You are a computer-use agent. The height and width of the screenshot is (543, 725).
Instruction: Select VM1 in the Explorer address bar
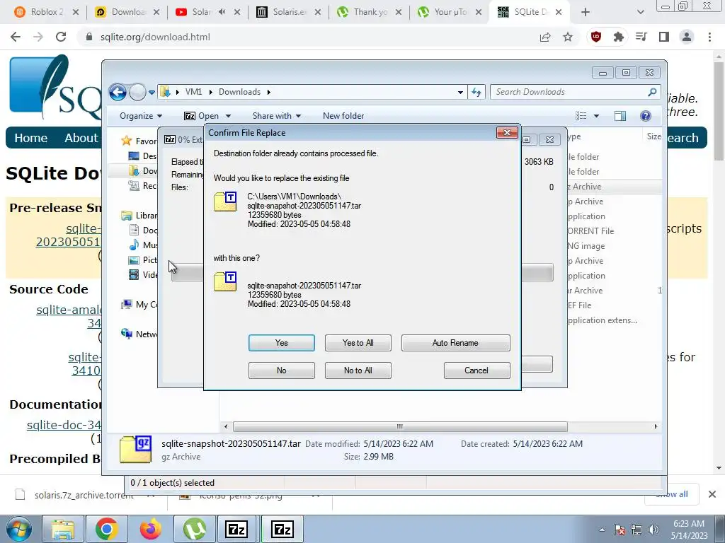click(x=194, y=92)
